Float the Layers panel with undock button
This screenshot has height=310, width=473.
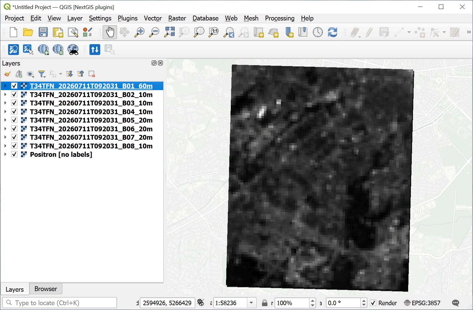[154, 63]
